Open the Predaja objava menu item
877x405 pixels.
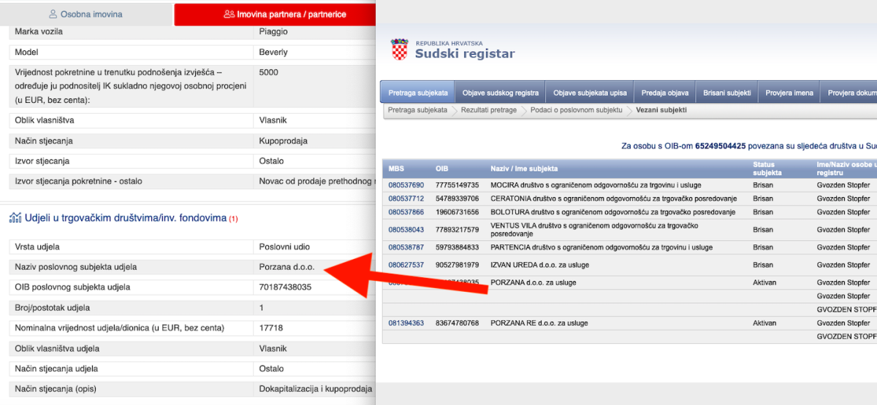point(664,93)
